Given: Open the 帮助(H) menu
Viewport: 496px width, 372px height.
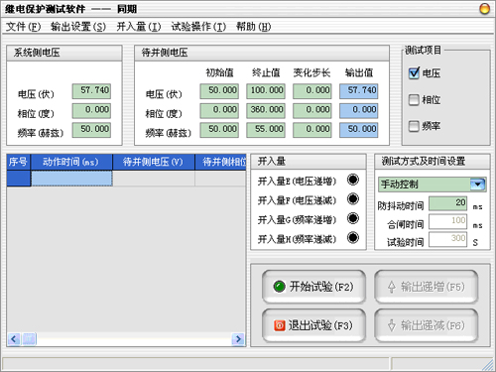Looking at the screenshot, I should tap(253, 27).
